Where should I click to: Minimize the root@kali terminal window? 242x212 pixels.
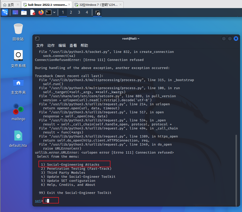pos(224,39)
